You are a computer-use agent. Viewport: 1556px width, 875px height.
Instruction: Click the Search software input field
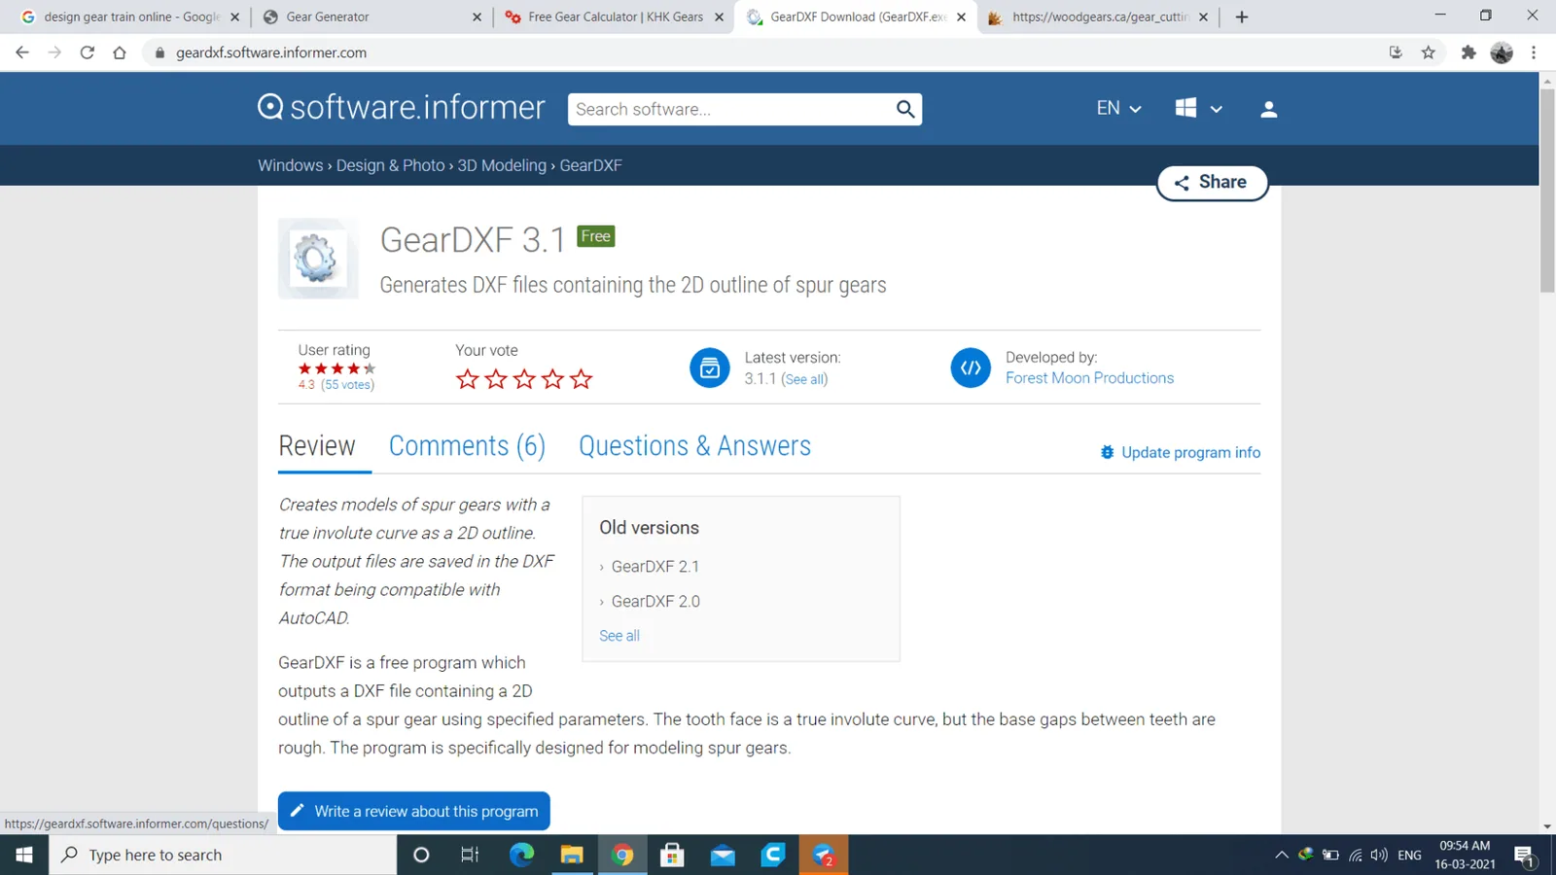pyautogui.click(x=731, y=109)
